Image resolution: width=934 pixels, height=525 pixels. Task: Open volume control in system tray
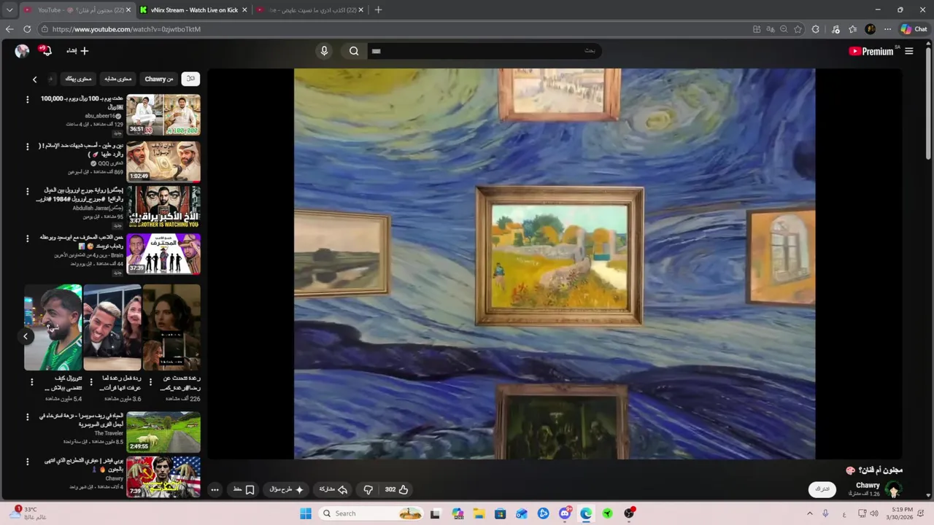coord(874,513)
